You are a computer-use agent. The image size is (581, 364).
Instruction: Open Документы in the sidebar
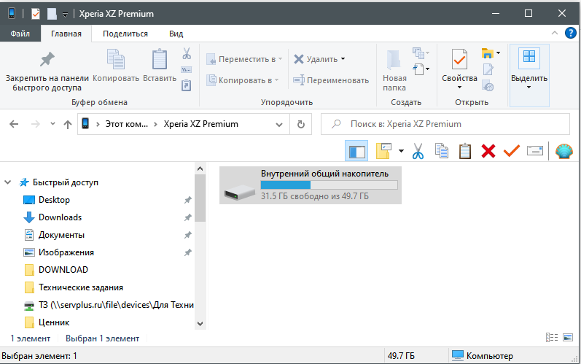pos(61,235)
